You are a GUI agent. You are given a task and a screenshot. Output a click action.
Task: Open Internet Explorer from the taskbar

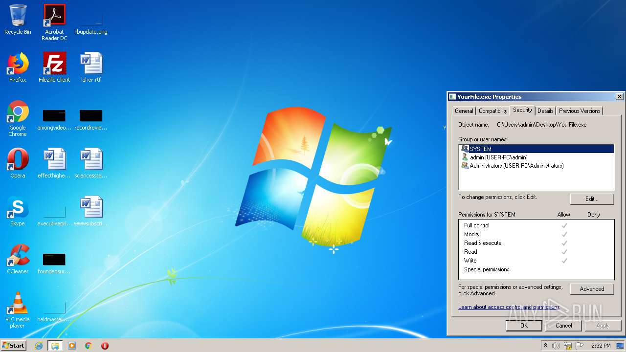pyautogui.click(x=39, y=346)
